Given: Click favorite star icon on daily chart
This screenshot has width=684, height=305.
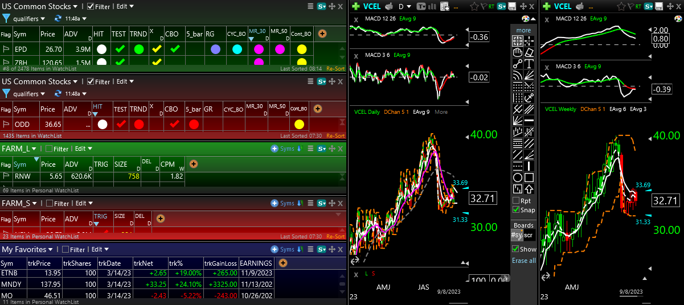Looking at the screenshot, I should coord(474,7).
